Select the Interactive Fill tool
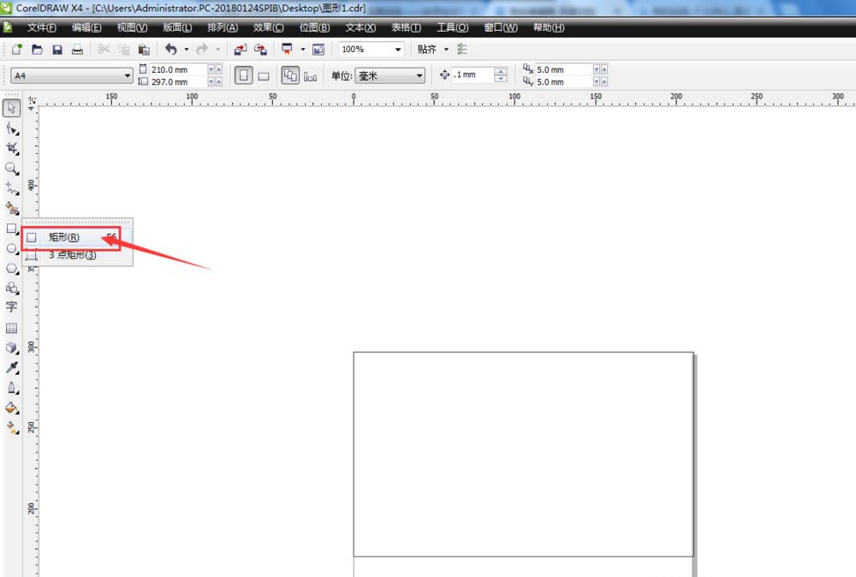The image size is (856, 577). click(12, 428)
